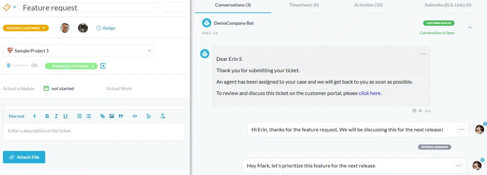Open portal link icon beside Published badge

[103, 66]
